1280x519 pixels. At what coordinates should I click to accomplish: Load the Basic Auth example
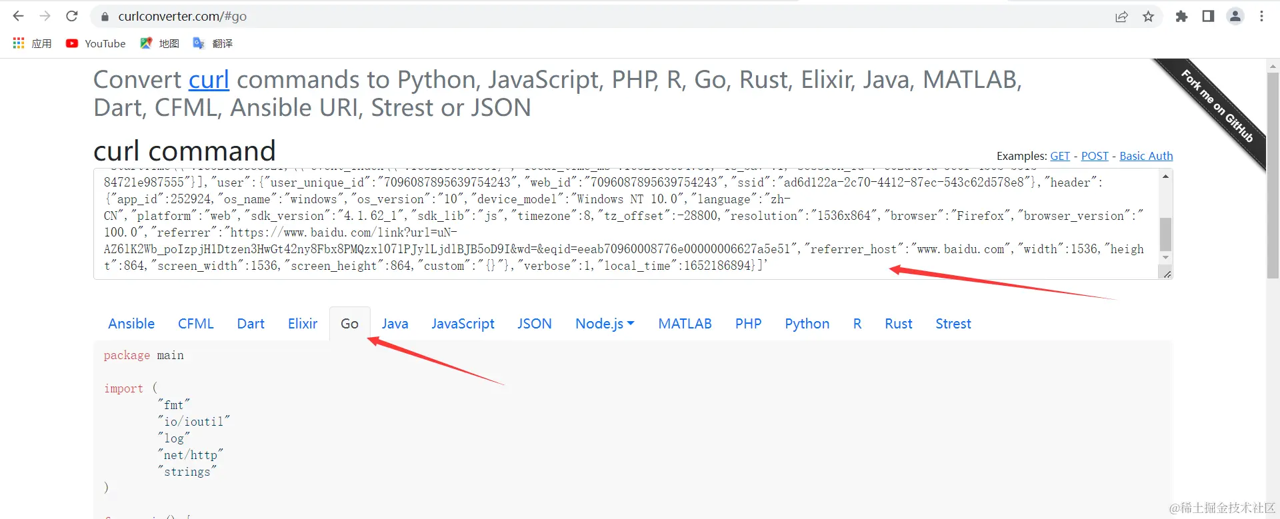(1146, 156)
